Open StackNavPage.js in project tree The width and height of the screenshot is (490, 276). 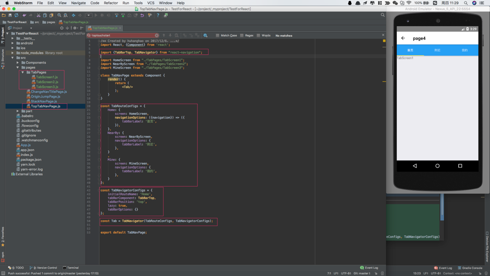(44, 101)
